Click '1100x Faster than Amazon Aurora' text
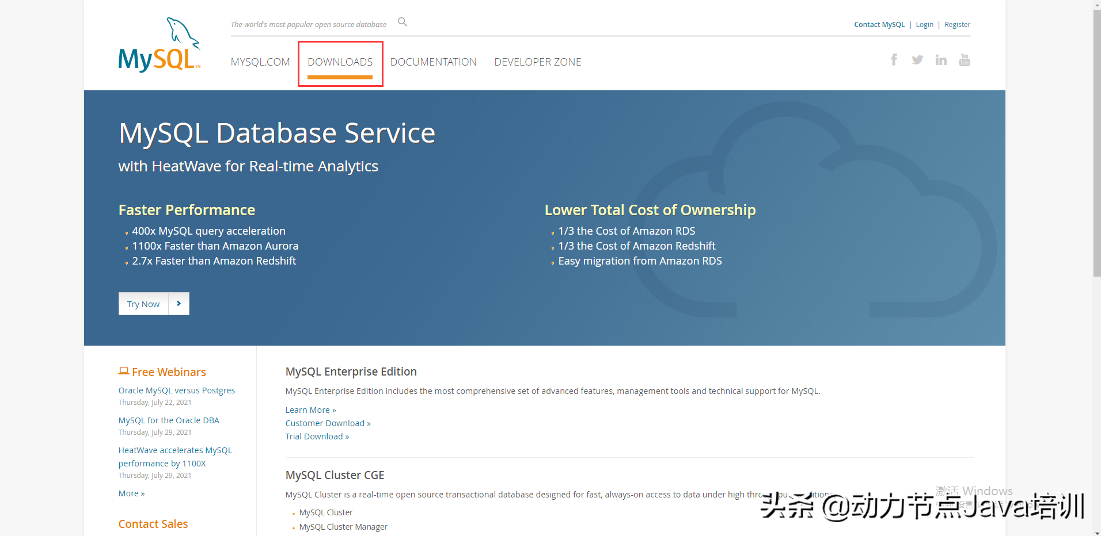Viewport: 1101px width, 536px height. point(215,246)
